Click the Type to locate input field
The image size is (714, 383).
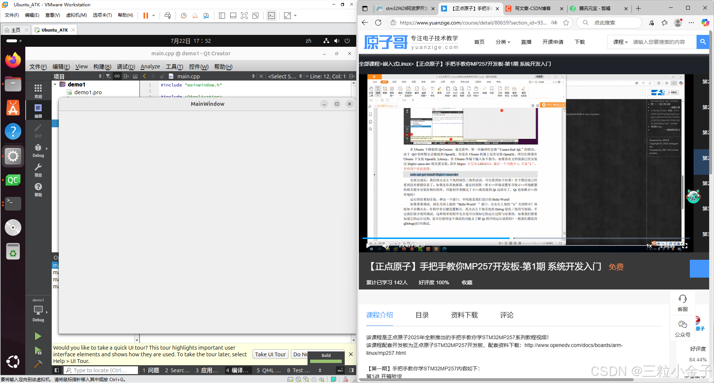[x=100, y=370]
